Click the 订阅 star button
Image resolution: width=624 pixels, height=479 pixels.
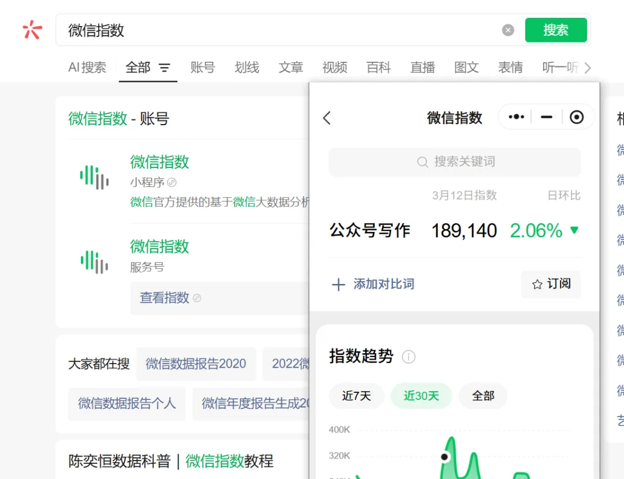551,284
